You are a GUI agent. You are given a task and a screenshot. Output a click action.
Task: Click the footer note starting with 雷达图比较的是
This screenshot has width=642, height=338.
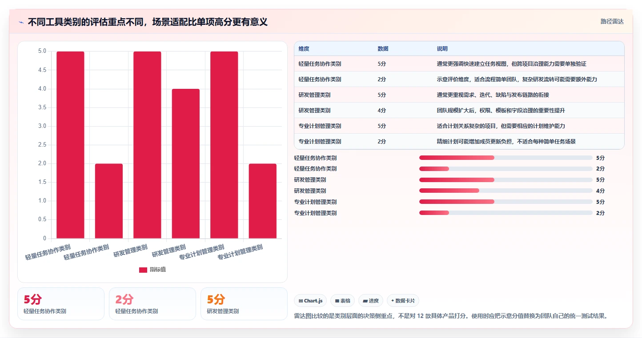pyautogui.click(x=451, y=316)
